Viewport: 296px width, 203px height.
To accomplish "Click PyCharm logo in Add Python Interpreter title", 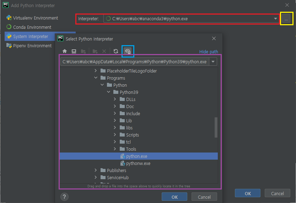I will [x=6, y=5].
